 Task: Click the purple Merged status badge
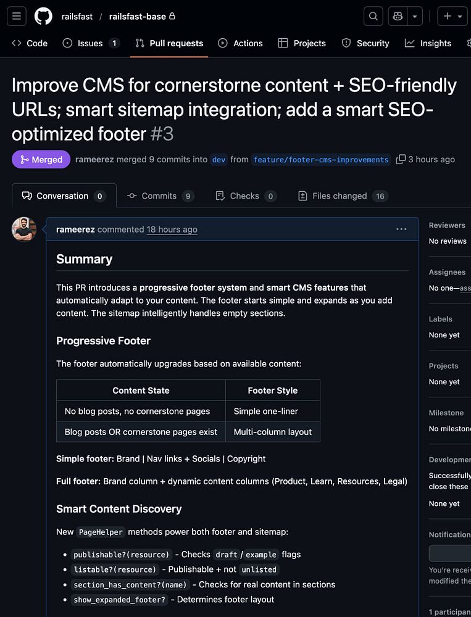click(41, 159)
